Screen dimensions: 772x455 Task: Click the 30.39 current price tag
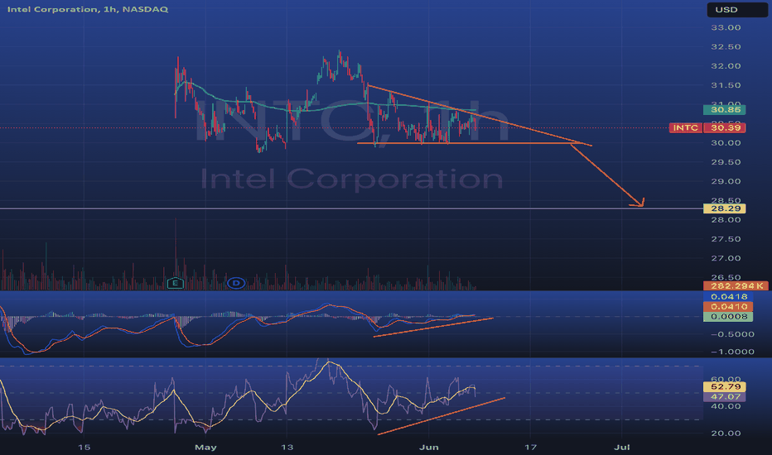click(x=726, y=128)
